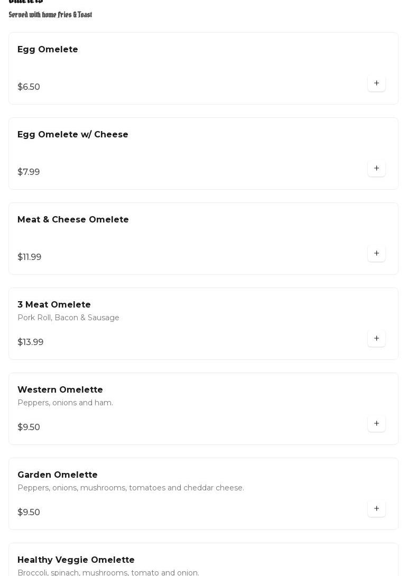Select the Meat & Cheese Omelete title
The width and height of the screenshot is (407, 576).
click(x=73, y=220)
